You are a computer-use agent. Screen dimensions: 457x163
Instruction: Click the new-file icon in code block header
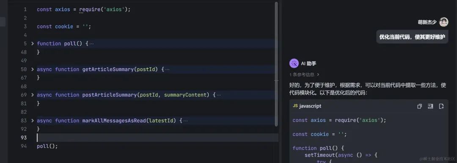pos(441,106)
